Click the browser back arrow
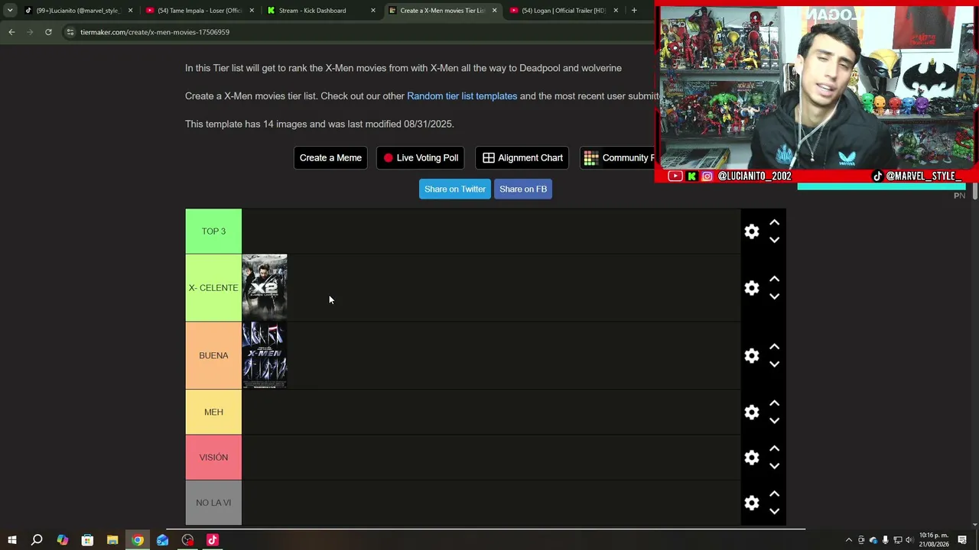The height and width of the screenshot is (550, 979). (x=11, y=32)
